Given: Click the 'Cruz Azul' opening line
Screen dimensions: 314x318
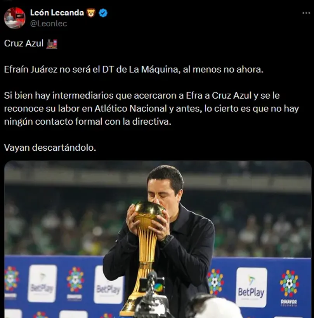Looking at the screenshot, I should coord(24,43).
